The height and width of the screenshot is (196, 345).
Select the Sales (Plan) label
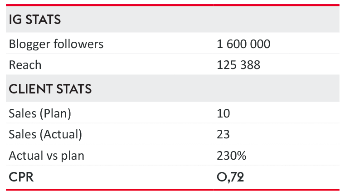[40, 113]
